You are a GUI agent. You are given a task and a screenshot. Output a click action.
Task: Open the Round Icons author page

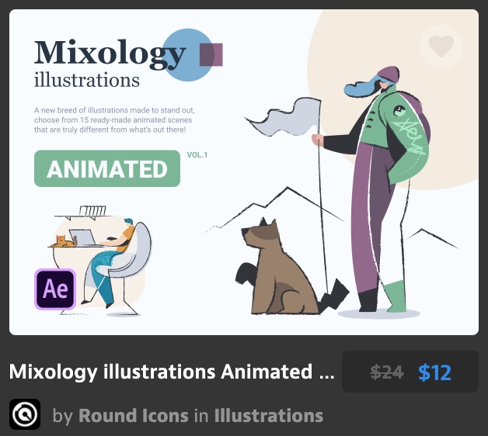pyautogui.click(x=134, y=416)
